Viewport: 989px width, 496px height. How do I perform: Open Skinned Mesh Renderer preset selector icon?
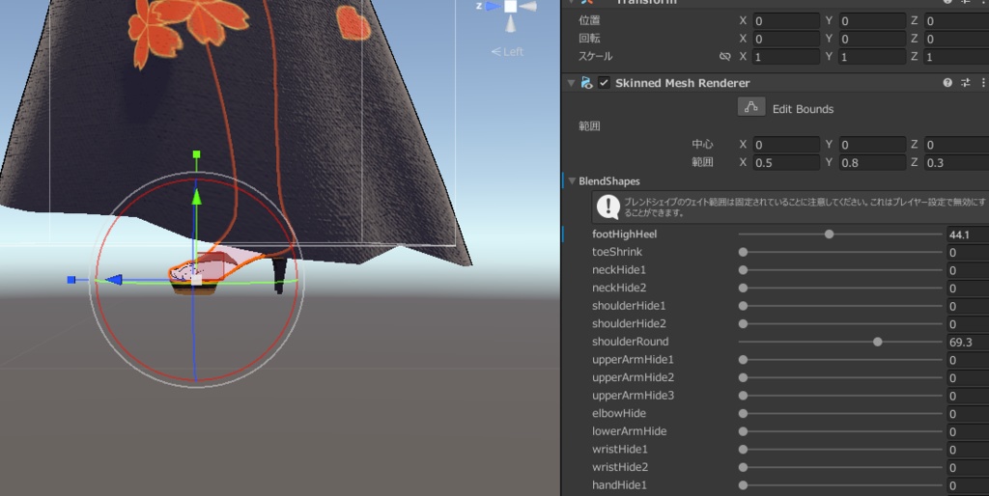click(966, 83)
